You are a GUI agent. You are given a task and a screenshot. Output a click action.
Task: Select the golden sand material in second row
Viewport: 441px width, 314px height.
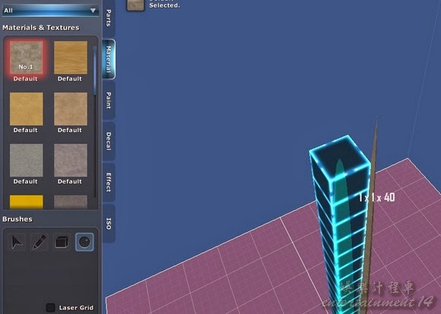26,109
